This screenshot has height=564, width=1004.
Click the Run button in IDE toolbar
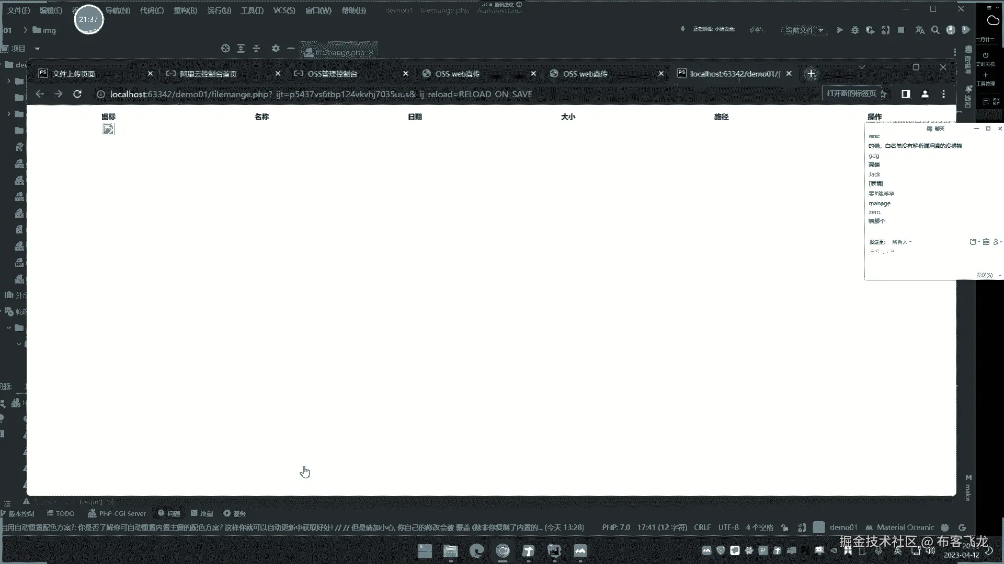click(839, 30)
